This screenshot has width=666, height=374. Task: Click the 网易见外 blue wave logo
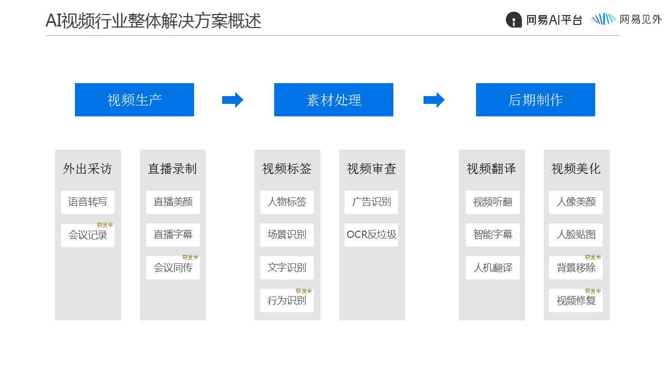604,19
